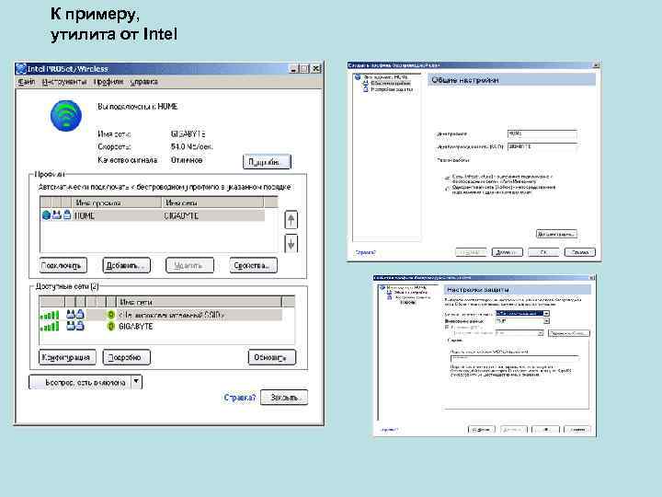The image size is (662, 497).
Task: Click the computers icon in GIGABYTE network row
Action: pos(71,326)
